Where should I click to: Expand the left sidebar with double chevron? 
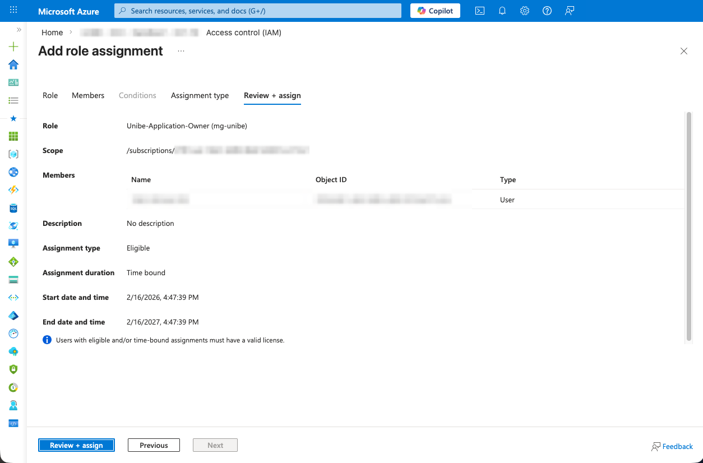pyautogui.click(x=18, y=30)
